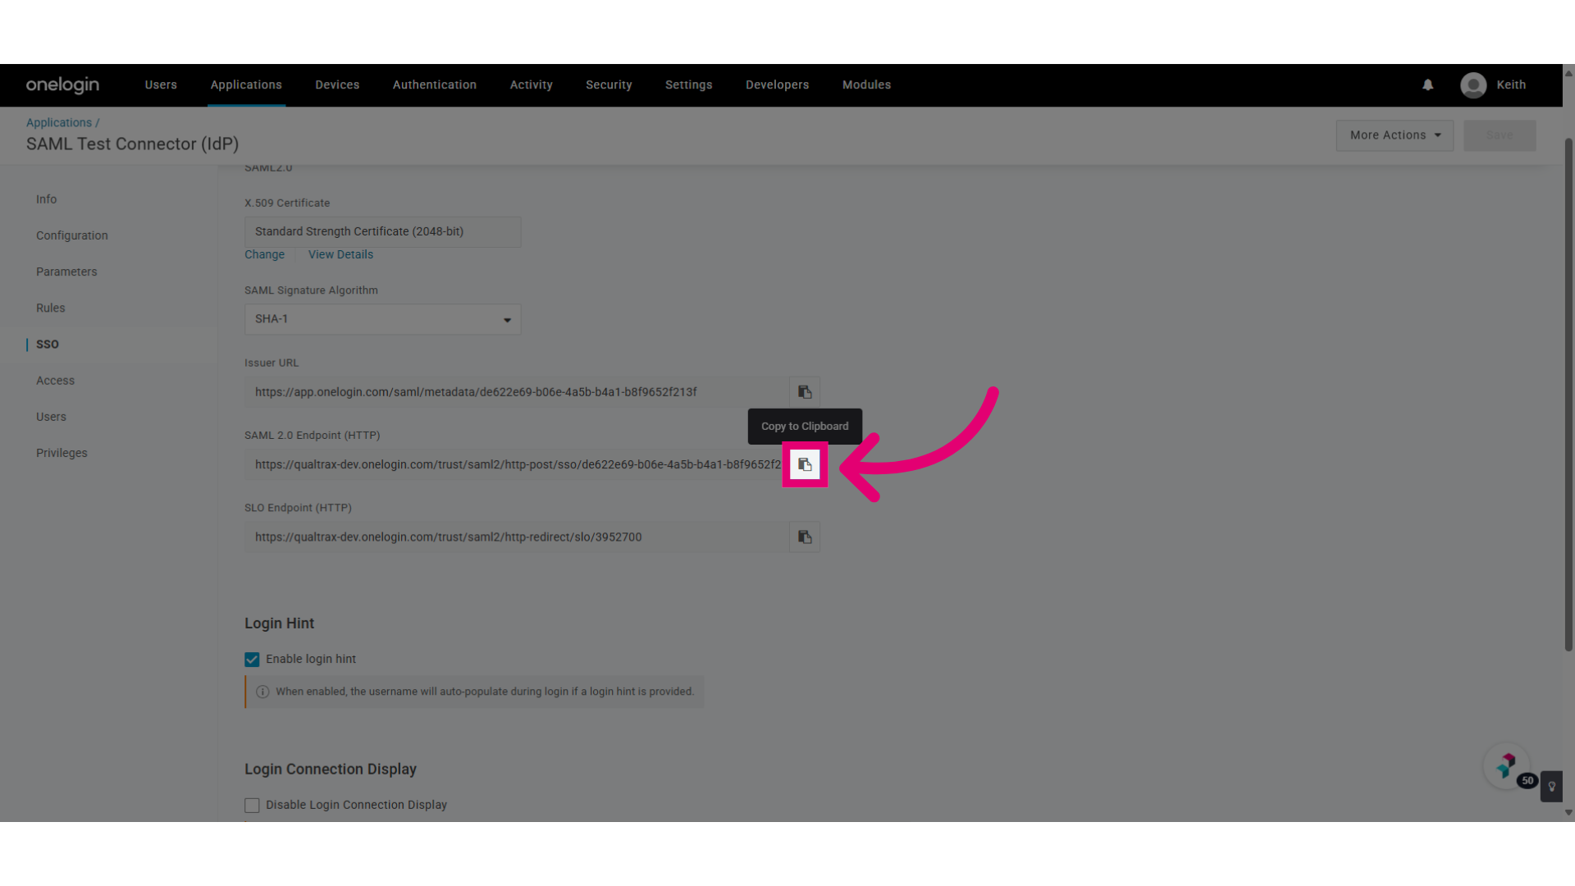Click the View Details link
The height and width of the screenshot is (886, 1575).
pyautogui.click(x=340, y=255)
